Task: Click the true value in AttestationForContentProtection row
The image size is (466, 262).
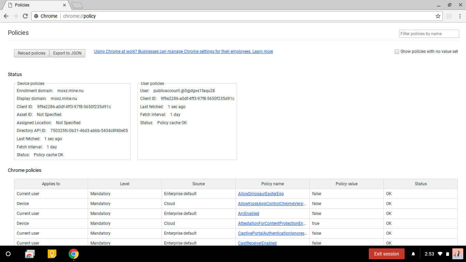Action: [316, 223]
